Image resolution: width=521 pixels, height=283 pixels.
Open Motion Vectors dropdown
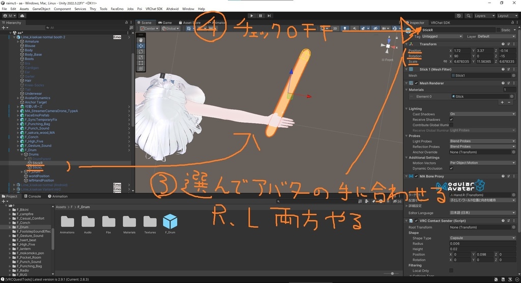(x=482, y=163)
